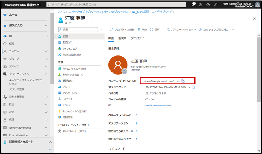Open エンタープライズ アプリケーション sidebar link
The image size is (262, 154).
[25, 82]
